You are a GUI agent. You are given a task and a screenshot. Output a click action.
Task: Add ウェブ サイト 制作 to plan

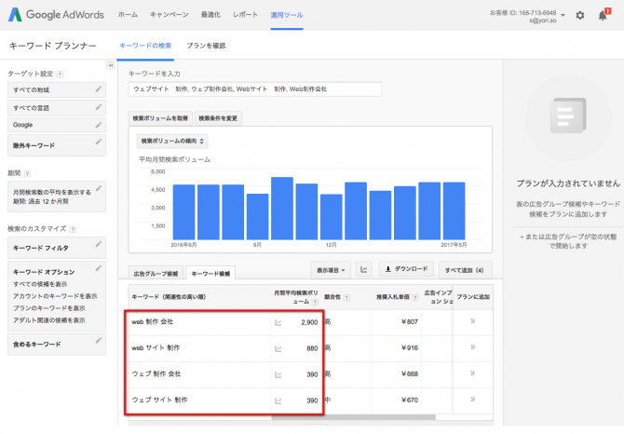(x=473, y=400)
